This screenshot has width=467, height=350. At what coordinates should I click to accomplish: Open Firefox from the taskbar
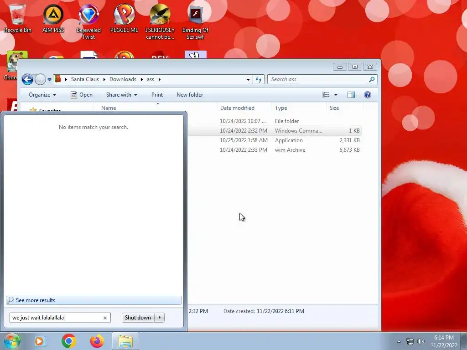[x=97, y=341]
